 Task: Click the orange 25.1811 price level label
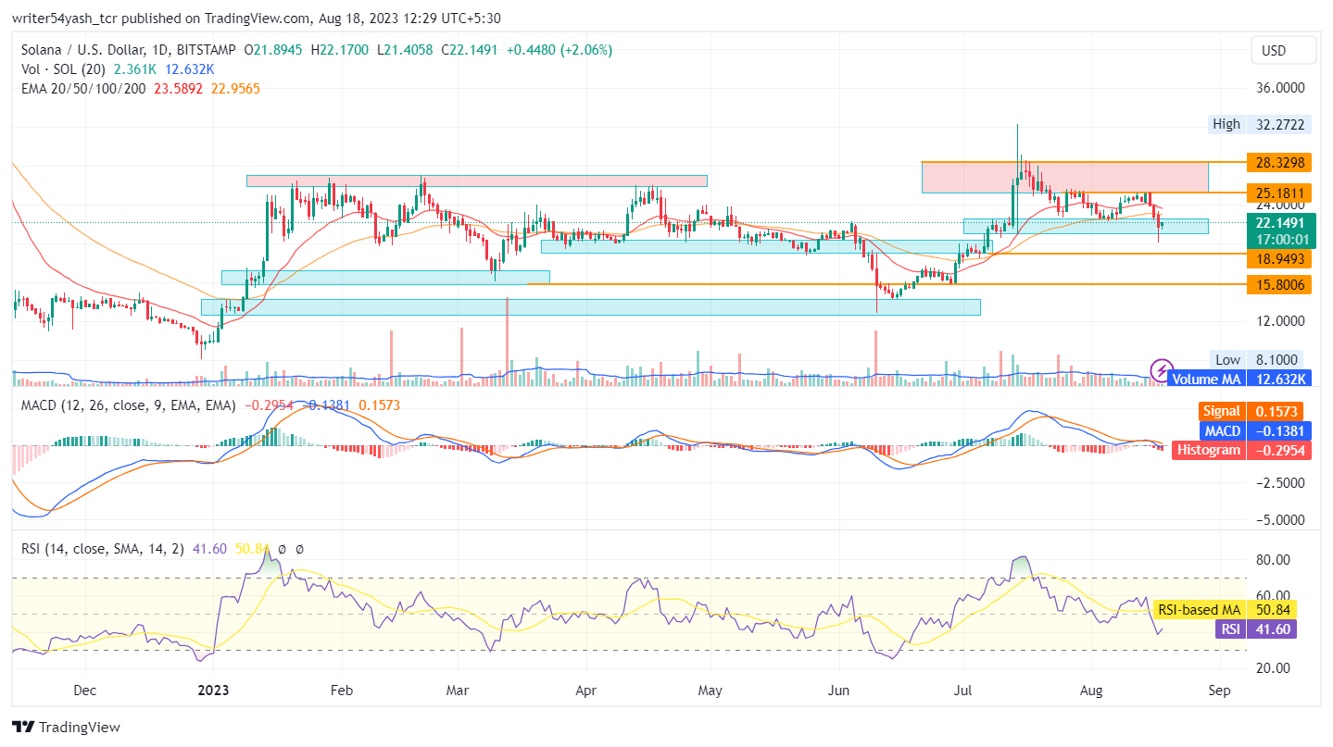[1279, 193]
